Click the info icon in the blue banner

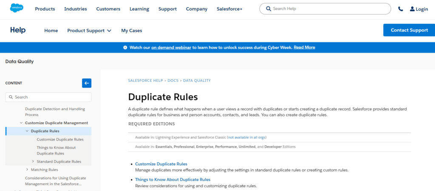point(125,47)
